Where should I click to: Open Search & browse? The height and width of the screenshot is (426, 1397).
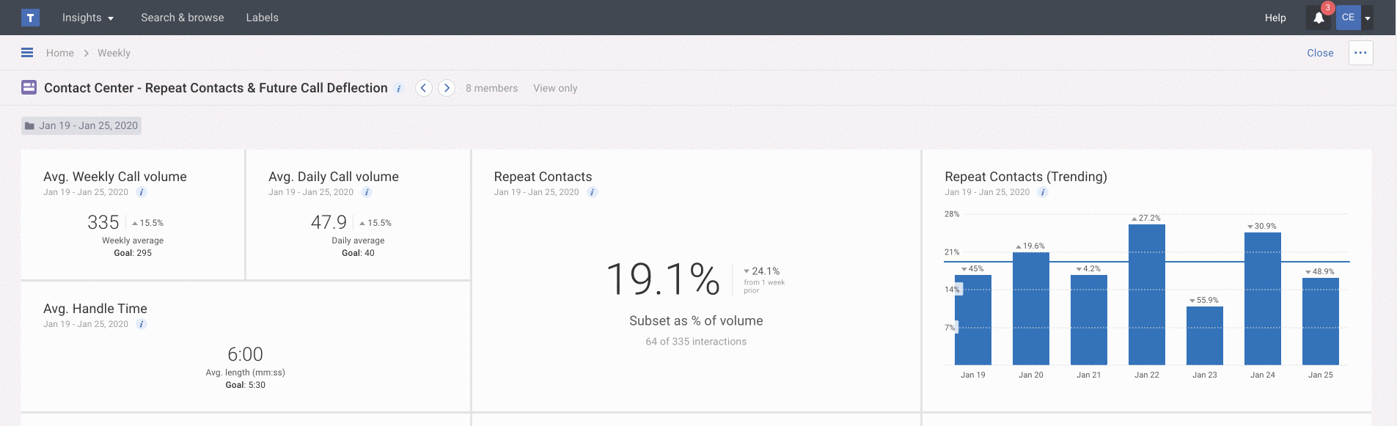pos(183,18)
